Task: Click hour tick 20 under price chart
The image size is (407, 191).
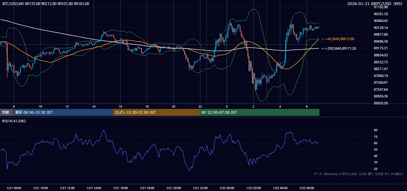Action: (174, 106)
